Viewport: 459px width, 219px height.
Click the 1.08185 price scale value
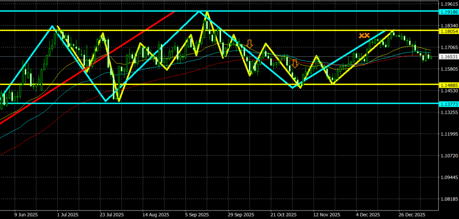point(449,199)
